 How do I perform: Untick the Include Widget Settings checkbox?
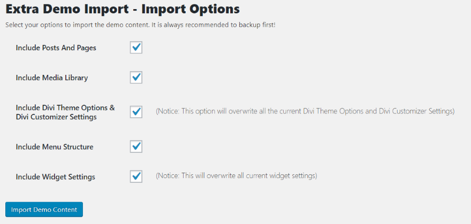point(136,176)
